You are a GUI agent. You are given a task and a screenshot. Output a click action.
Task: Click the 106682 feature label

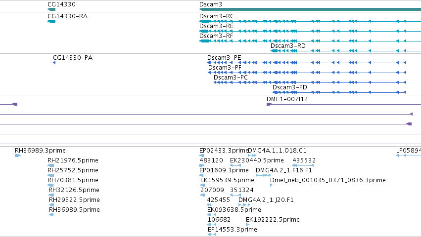point(219,220)
